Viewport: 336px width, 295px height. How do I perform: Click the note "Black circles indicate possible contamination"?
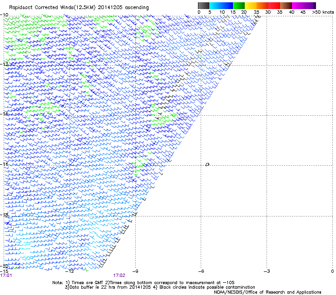[x=207, y=287]
